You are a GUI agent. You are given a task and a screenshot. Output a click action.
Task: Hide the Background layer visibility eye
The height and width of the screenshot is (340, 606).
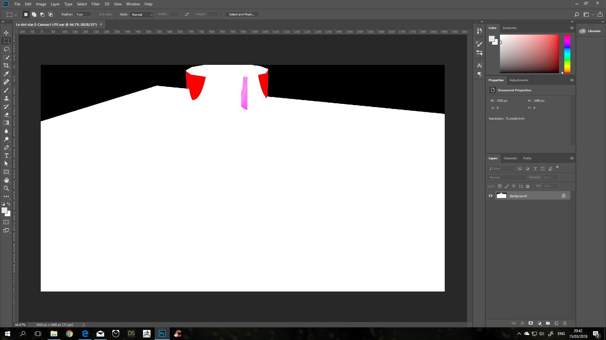point(490,196)
